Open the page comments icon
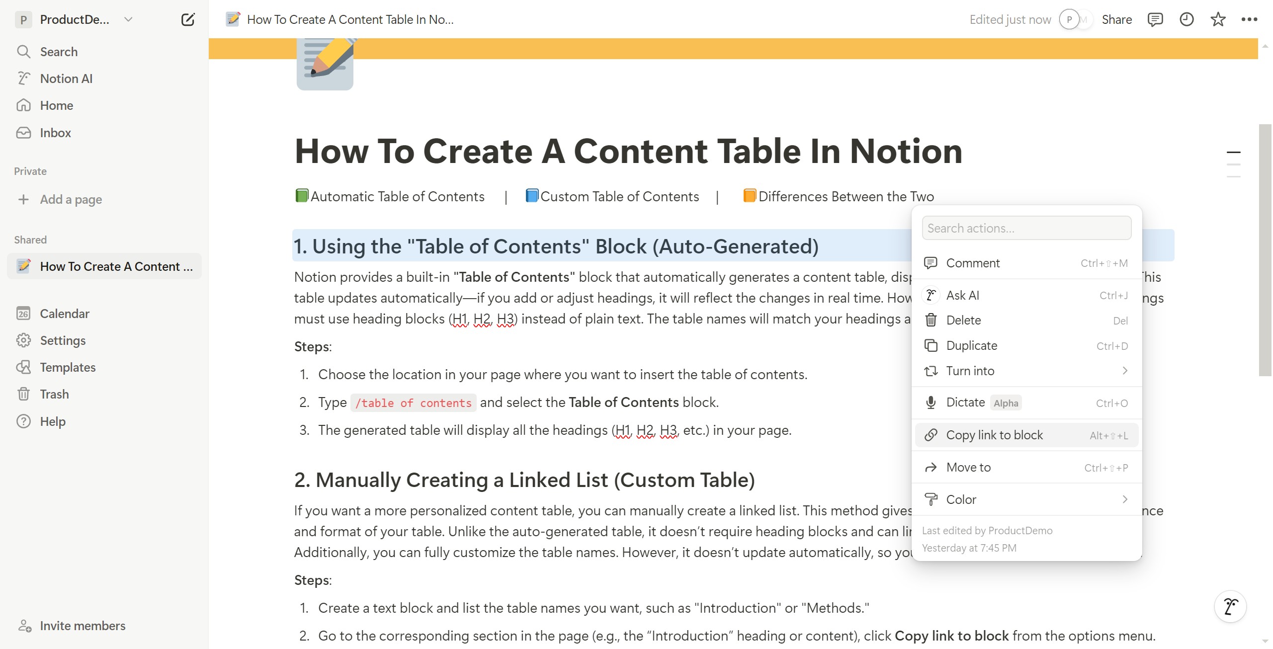 [1155, 19]
